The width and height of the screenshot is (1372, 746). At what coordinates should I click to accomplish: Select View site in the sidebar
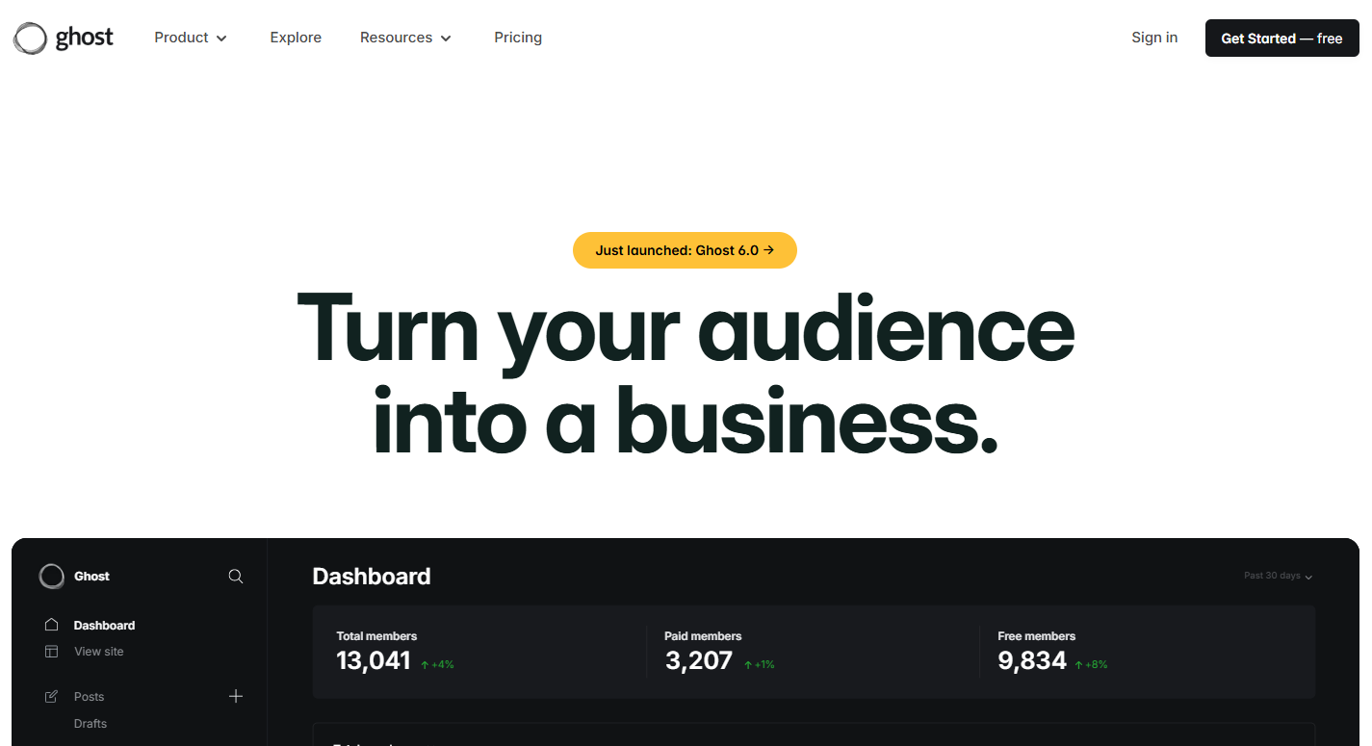(99, 652)
